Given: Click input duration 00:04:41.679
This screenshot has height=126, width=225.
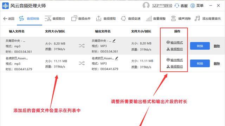Looking at the screenshot, I should (23, 69).
